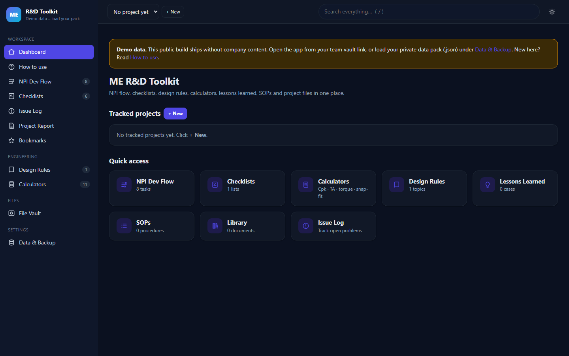The width and height of the screenshot is (569, 356).
Task: Focus the Search everything field
Action: click(429, 12)
